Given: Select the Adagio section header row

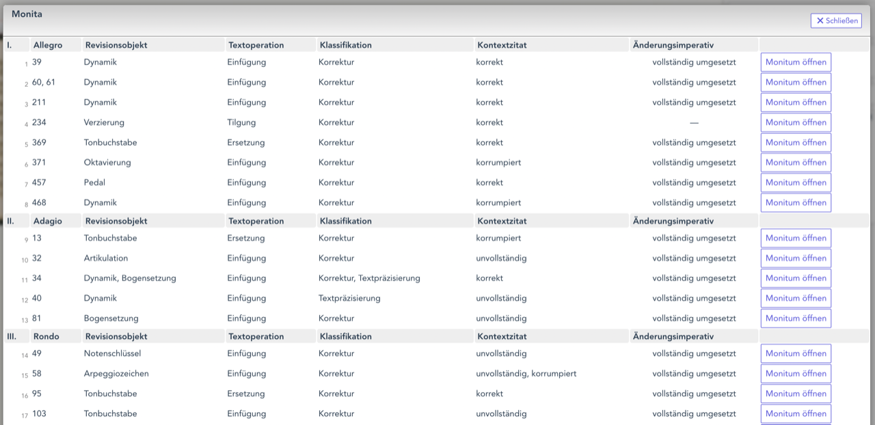Looking at the screenshot, I should click(437, 221).
